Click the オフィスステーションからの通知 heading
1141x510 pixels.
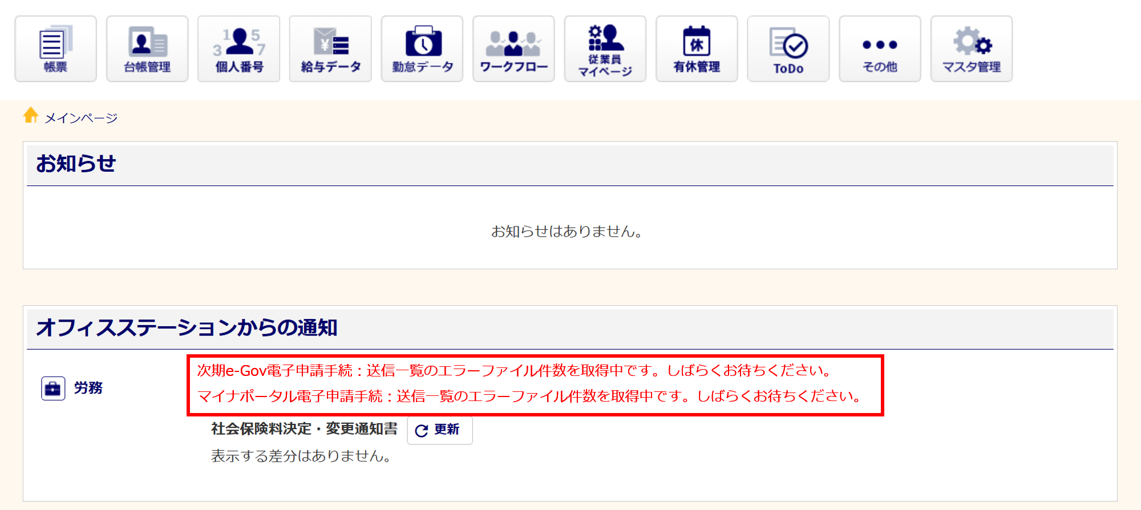coord(187,327)
